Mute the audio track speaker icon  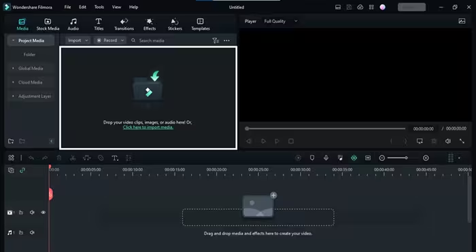coord(32,232)
